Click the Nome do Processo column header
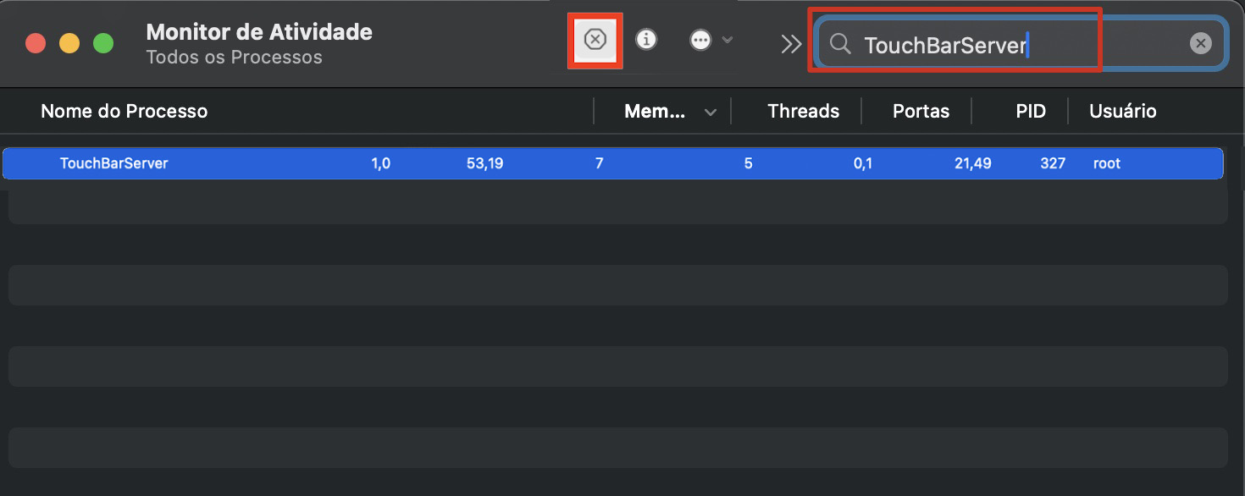 point(124,111)
